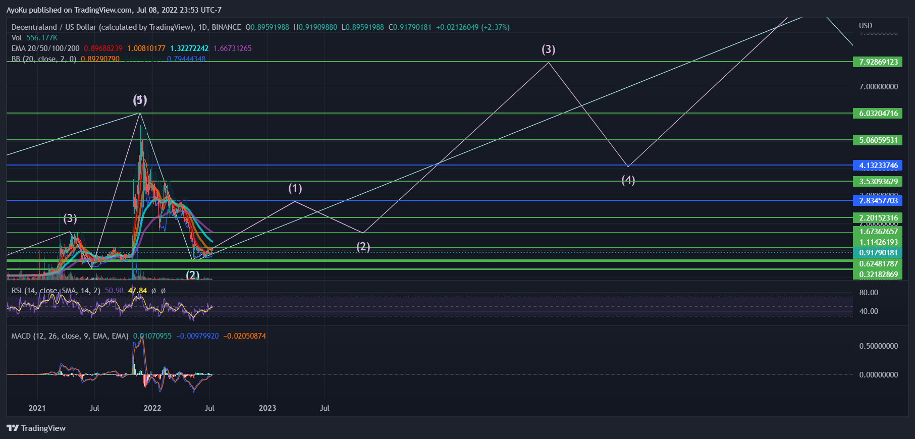Click the open price O0.89591988
915x439 pixels.
click(267, 27)
